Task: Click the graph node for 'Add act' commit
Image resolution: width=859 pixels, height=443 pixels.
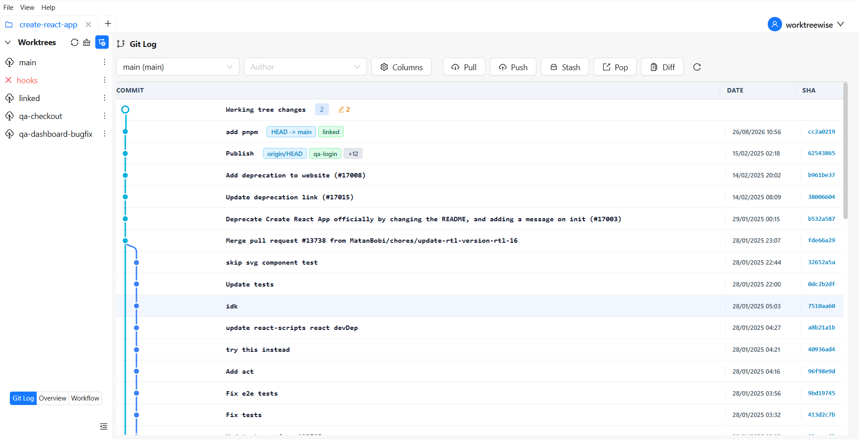Action: (x=136, y=371)
